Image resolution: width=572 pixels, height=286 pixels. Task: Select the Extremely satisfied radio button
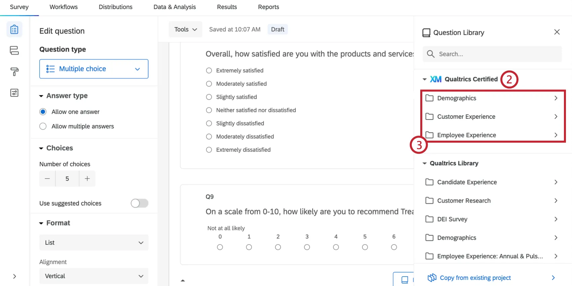point(209,71)
